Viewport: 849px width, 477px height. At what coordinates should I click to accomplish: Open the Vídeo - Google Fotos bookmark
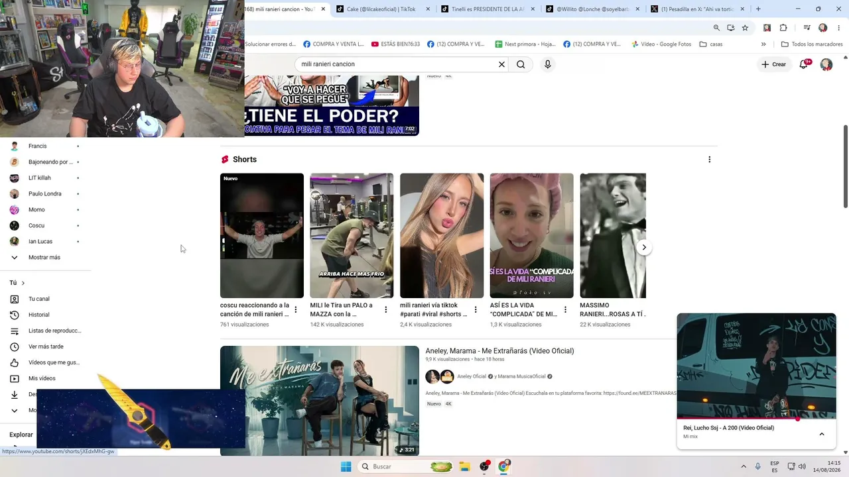coord(661,44)
